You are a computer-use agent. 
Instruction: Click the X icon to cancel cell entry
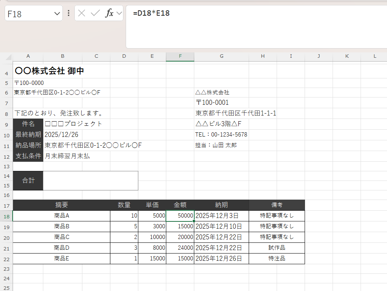pos(81,13)
